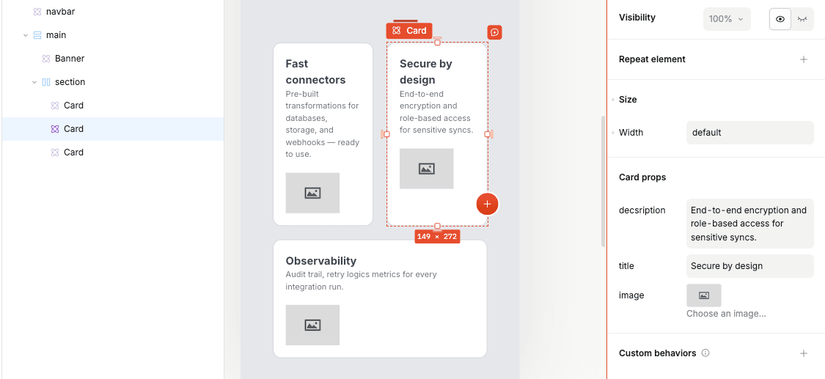Collapse the main layer tree node
Viewport: 825px width, 379px height.
click(26, 35)
